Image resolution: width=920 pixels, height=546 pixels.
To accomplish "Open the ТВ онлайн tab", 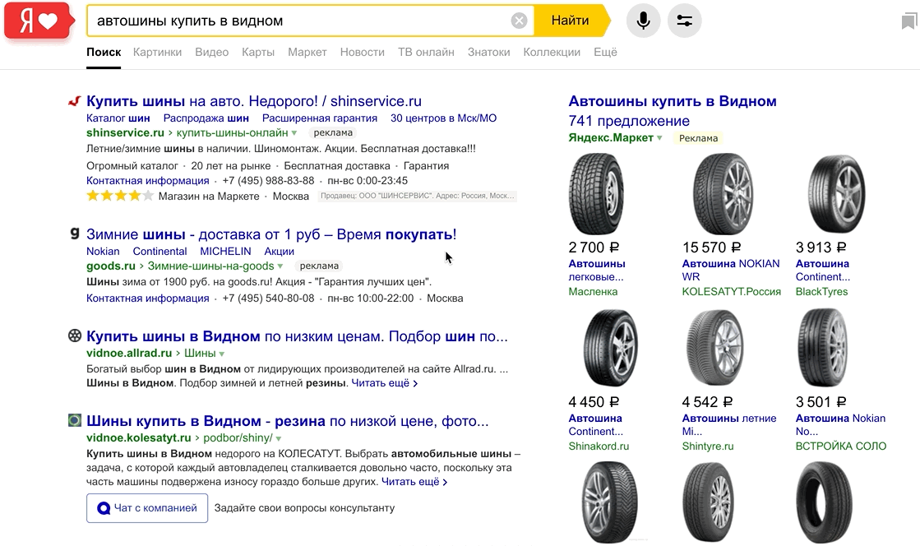I will coord(426,53).
